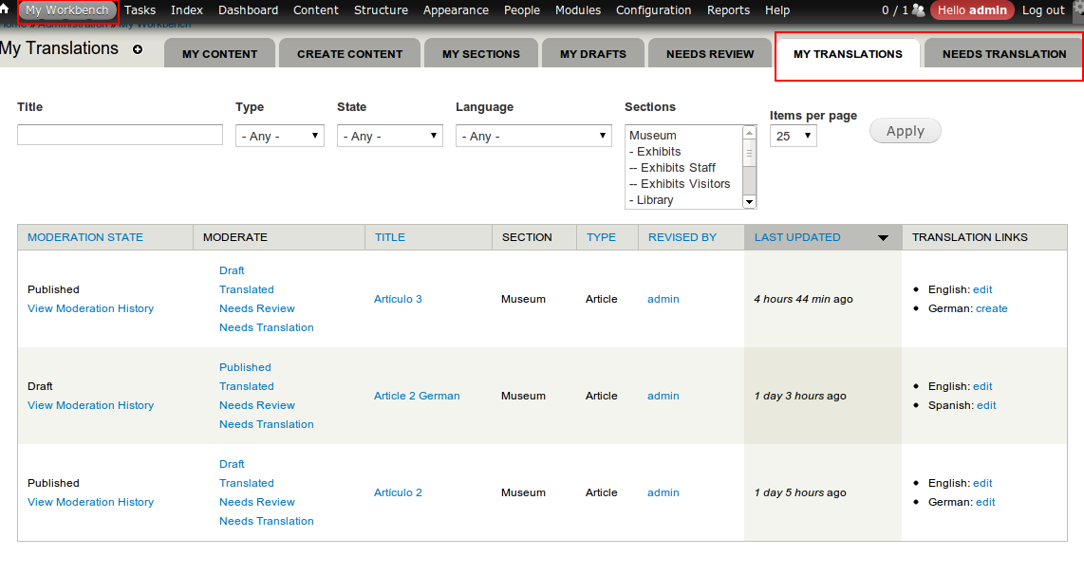Image resolution: width=1084 pixels, height=575 pixels.
Task: Click the Log out link
Action: click(1042, 10)
